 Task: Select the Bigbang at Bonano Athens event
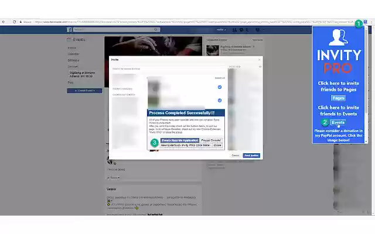(82, 74)
